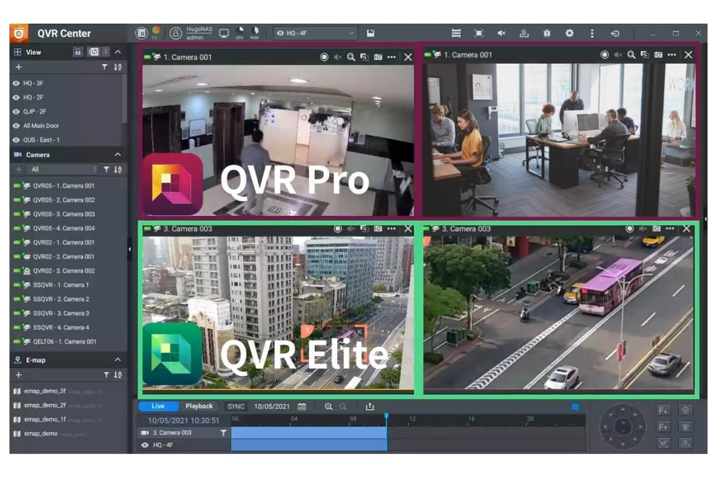Open the settings gear in top toolbar

point(569,33)
